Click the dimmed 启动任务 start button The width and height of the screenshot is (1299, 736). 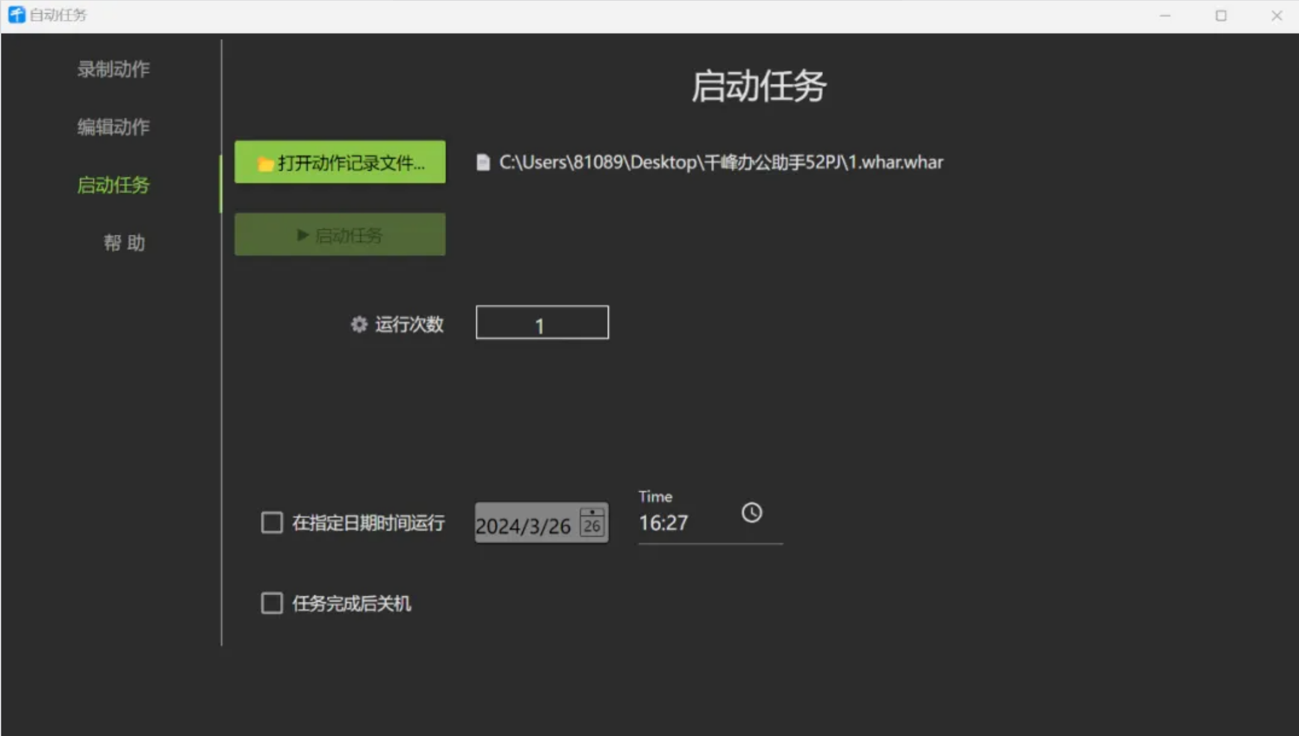click(340, 235)
